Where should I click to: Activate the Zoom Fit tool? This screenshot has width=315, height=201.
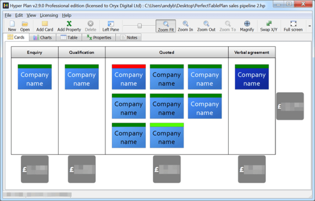point(166,26)
